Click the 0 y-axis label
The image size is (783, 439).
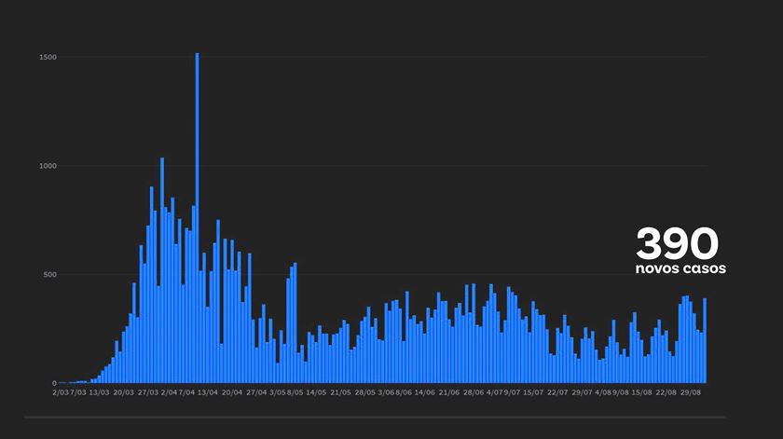coord(54,383)
